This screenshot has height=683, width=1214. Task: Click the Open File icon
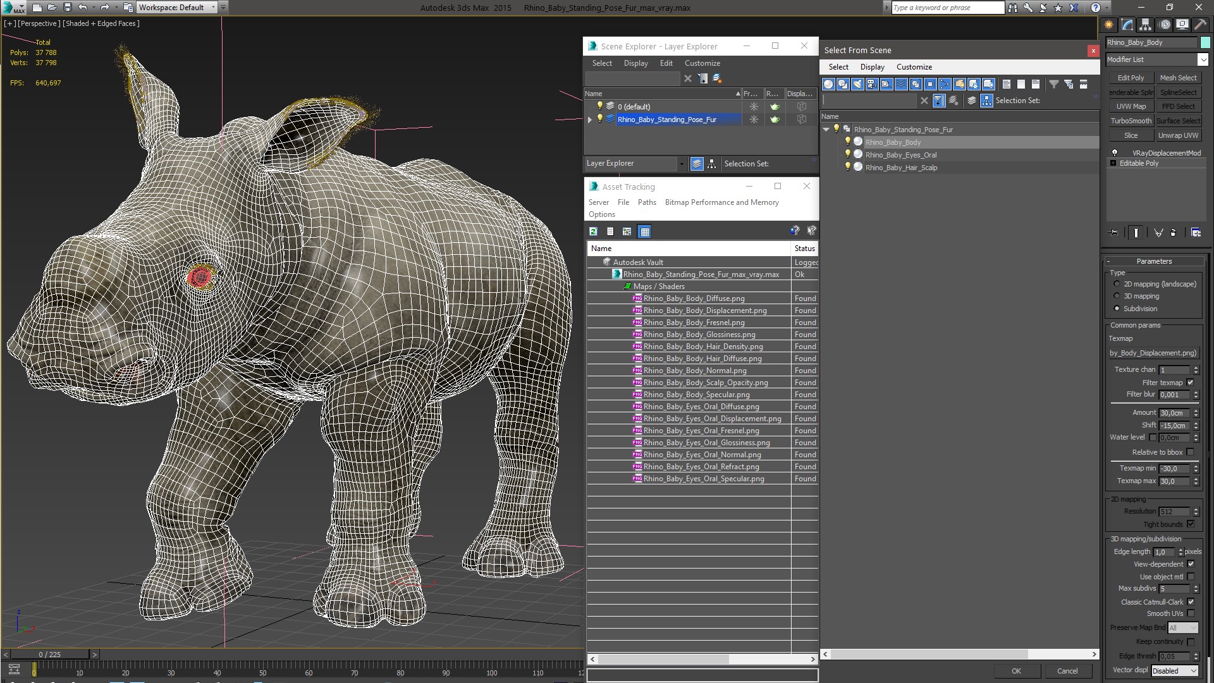pyautogui.click(x=52, y=8)
